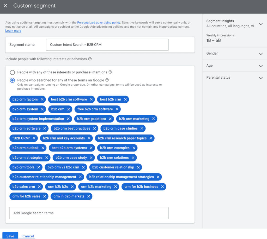Viewport: 267px width, 239px height.
Task: Open help icon next to interests or behaviors heading
Action: point(90,59)
